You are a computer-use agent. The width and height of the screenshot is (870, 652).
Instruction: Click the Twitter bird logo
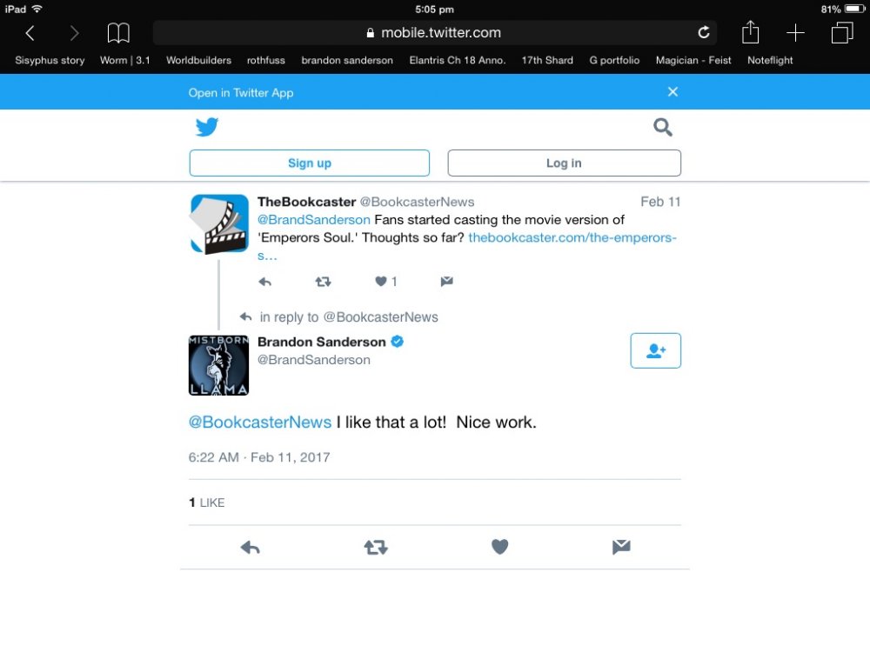pos(207,127)
